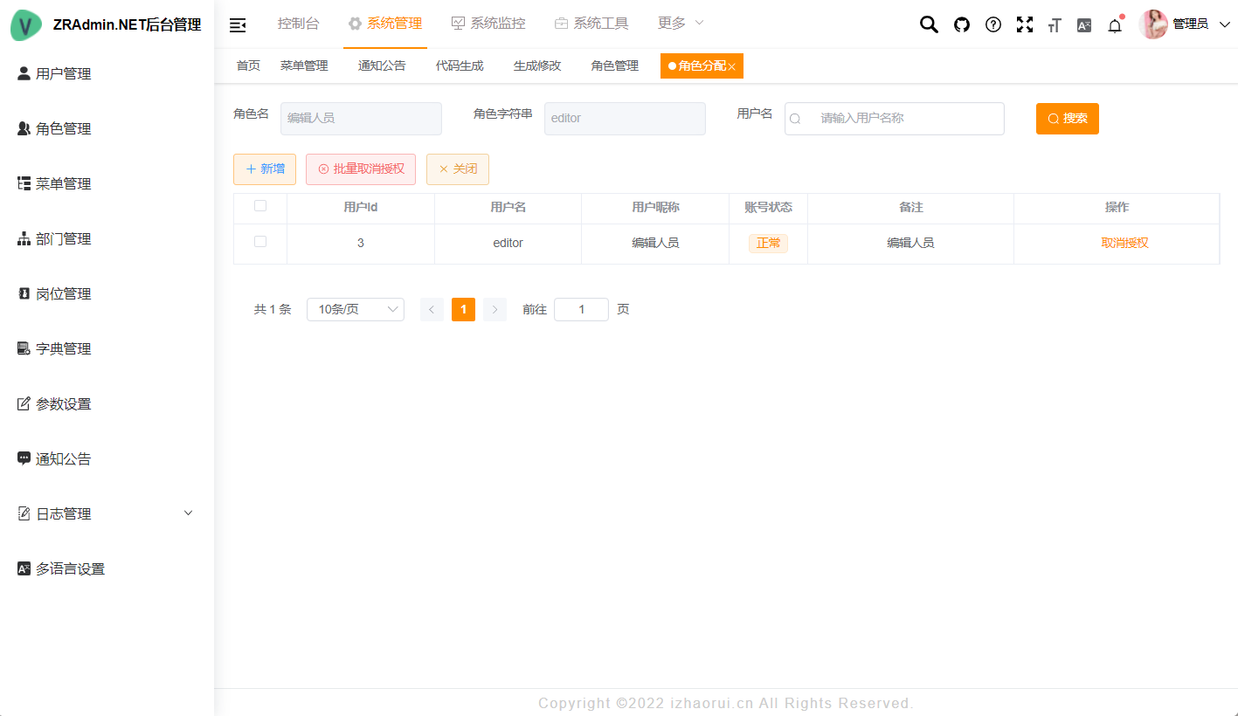Image resolution: width=1238 pixels, height=716 pixels.
Task: Open the help question mark icon
Action: (x=992, y=24)
